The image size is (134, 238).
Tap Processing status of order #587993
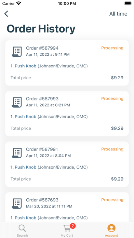coord(112,98)
